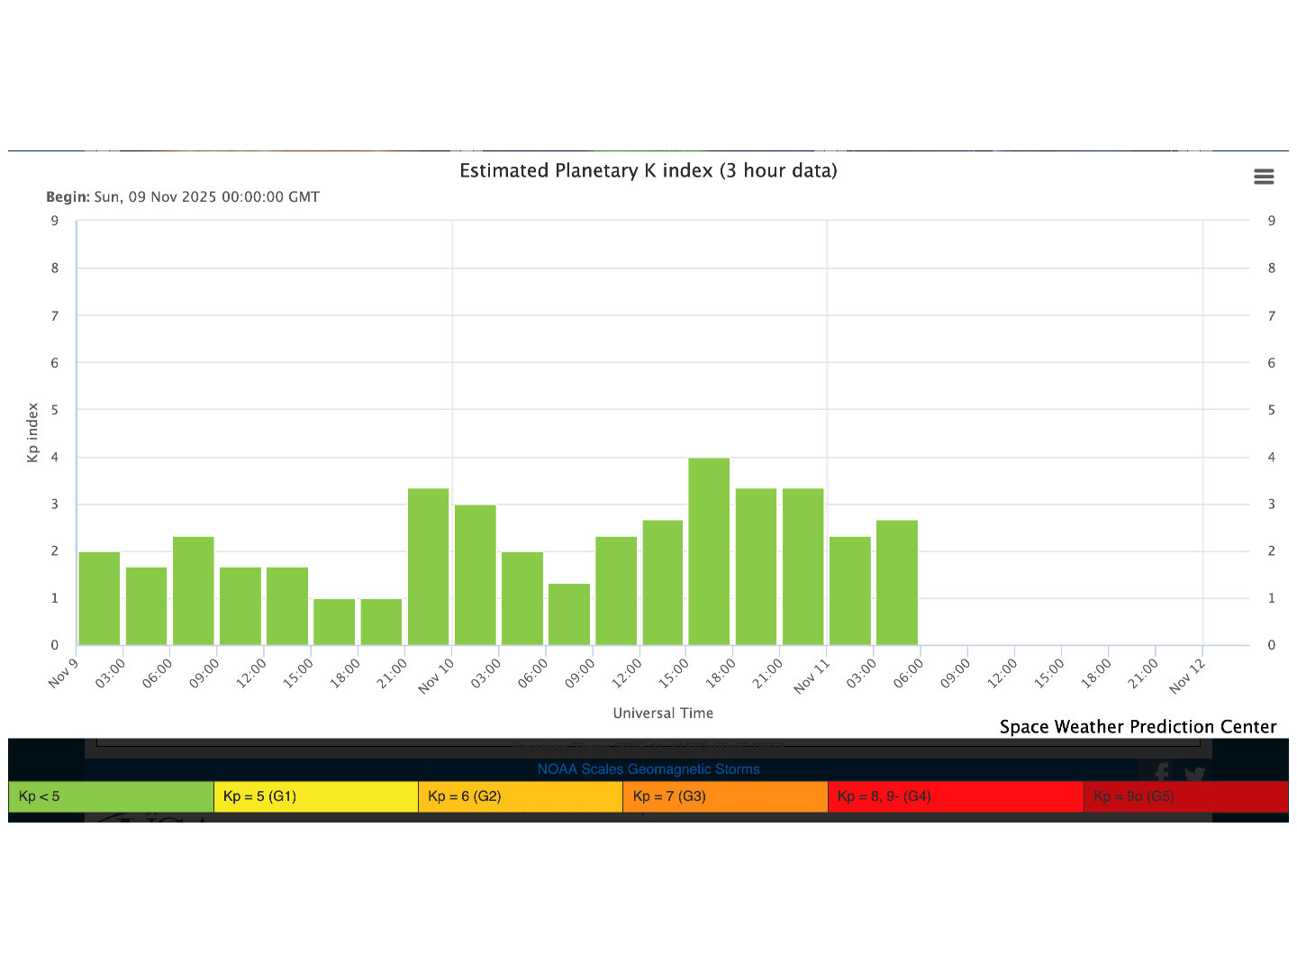Click the dimmed Facebook icon
Screen dimensions: 1297x973
click(x=1161, y=773)
